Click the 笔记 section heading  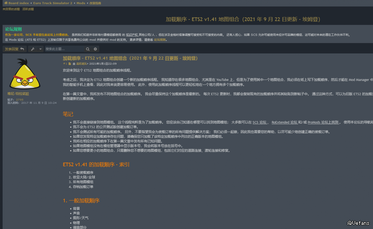[68, 114]
